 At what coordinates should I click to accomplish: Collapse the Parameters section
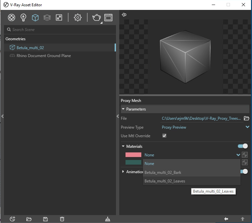click(123, 109)
